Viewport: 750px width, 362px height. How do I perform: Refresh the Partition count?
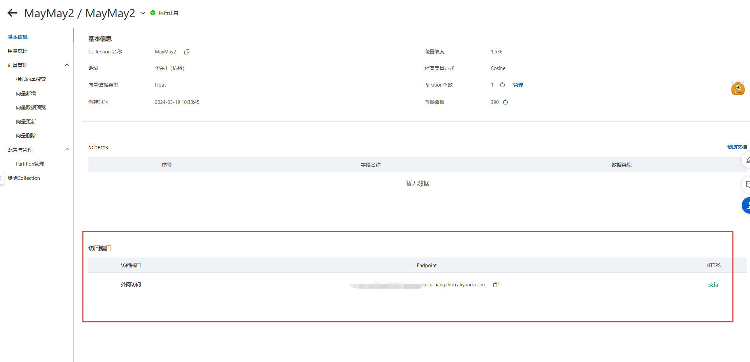coord(502,85)
